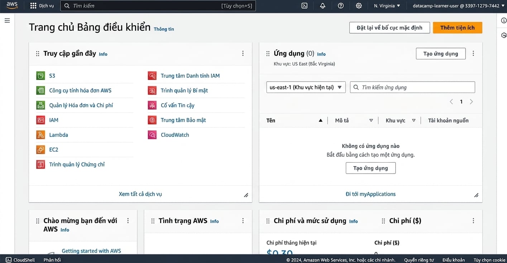The width and height of the screenshot is (507, 263).
Task: Expand the N. Virginia region dropdown
Action: pos(387,6)
